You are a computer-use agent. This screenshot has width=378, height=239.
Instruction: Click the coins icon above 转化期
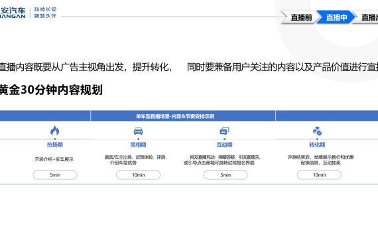click(x=317, y=131)
